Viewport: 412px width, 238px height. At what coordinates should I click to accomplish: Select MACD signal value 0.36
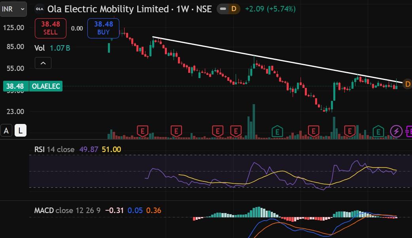pyautogui.click(x=154, y=210)
